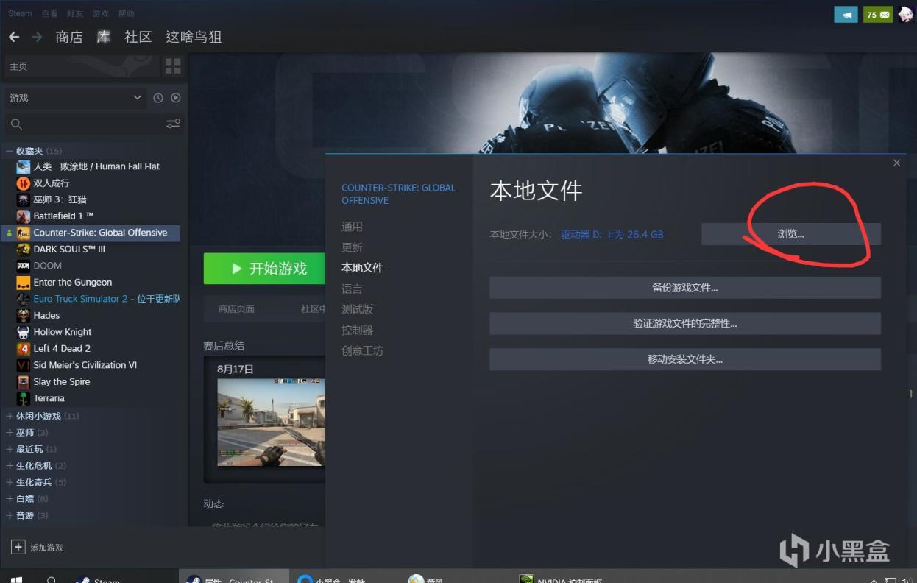Screen dimensions: 917x583
Task: Expand the 音游 collection
Action: 10,515
